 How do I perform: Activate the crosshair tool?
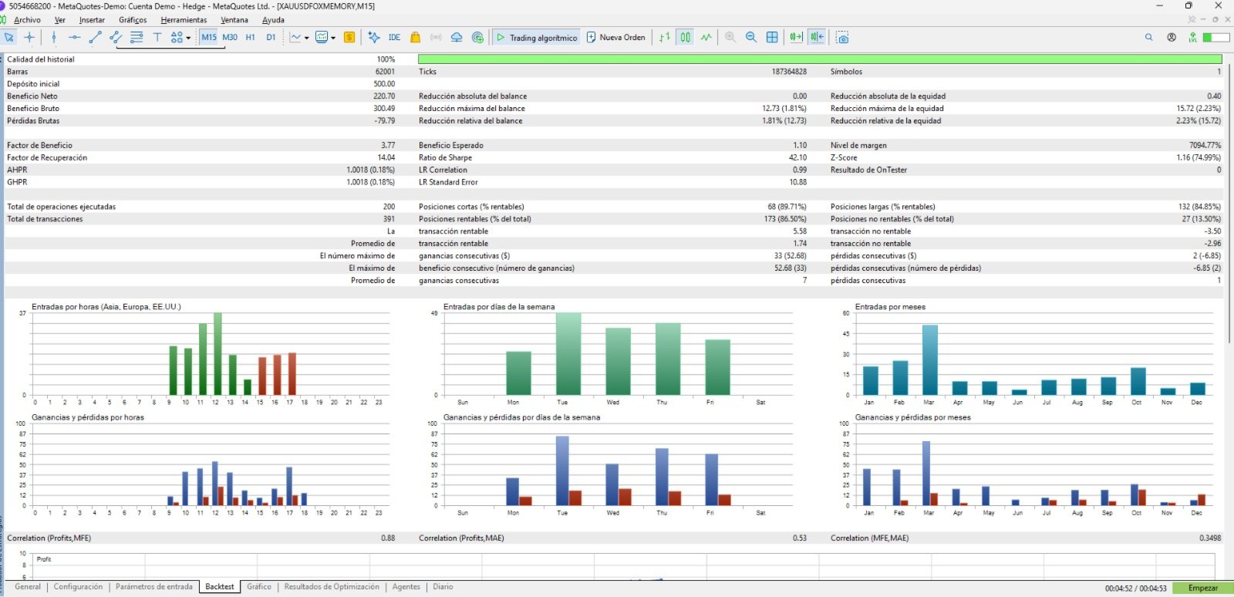[x=29, y=37]
